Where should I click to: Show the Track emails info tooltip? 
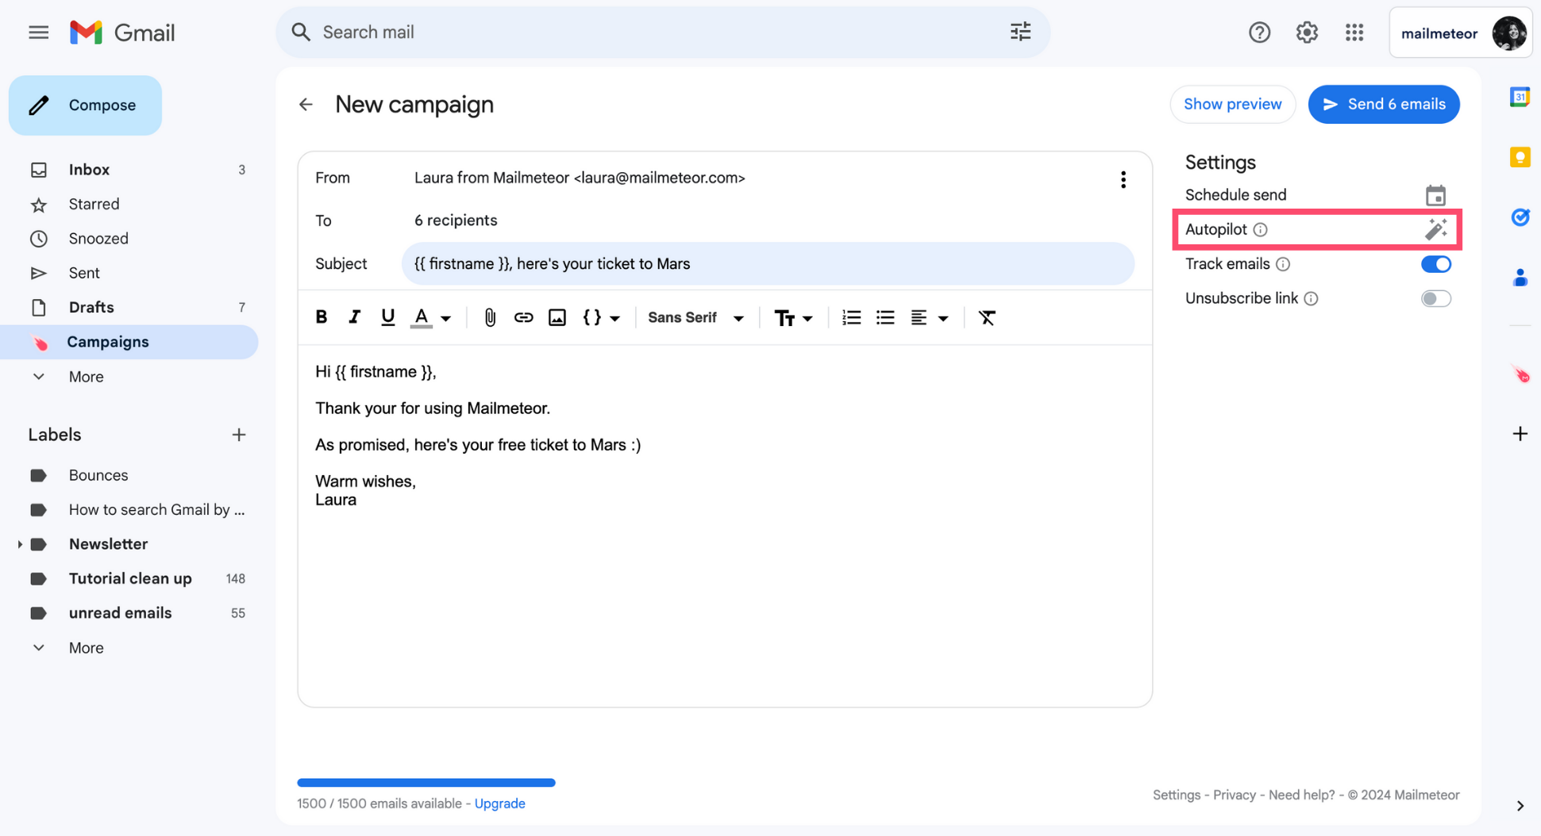click(x=1283, y=264)
